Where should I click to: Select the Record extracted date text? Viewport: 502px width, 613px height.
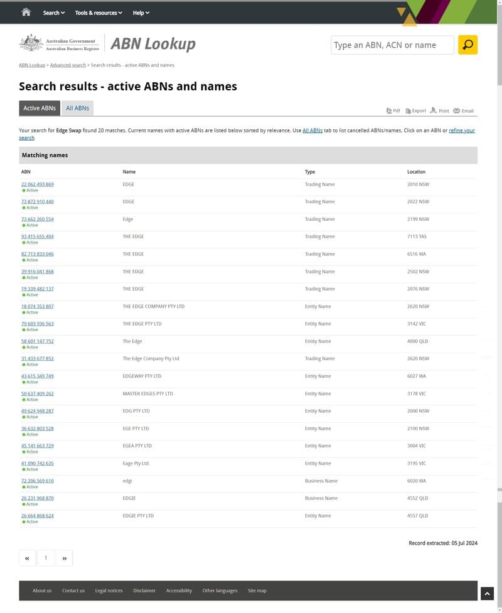[443, 543]
